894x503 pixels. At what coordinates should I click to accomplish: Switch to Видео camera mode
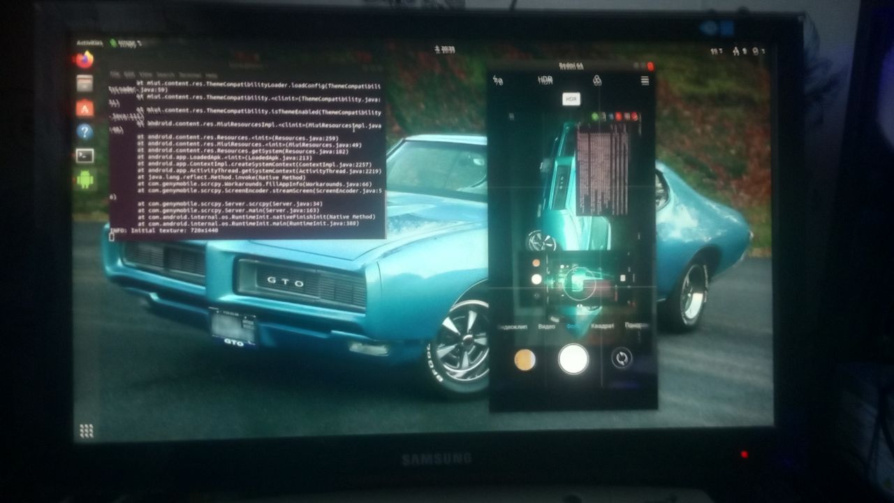(547, 326)
